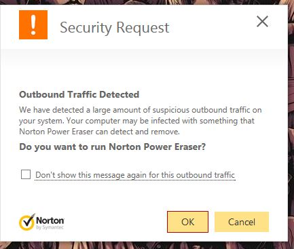294x249 pixels.
Task: Close the Security Request dialog with X
Action: 262,22
